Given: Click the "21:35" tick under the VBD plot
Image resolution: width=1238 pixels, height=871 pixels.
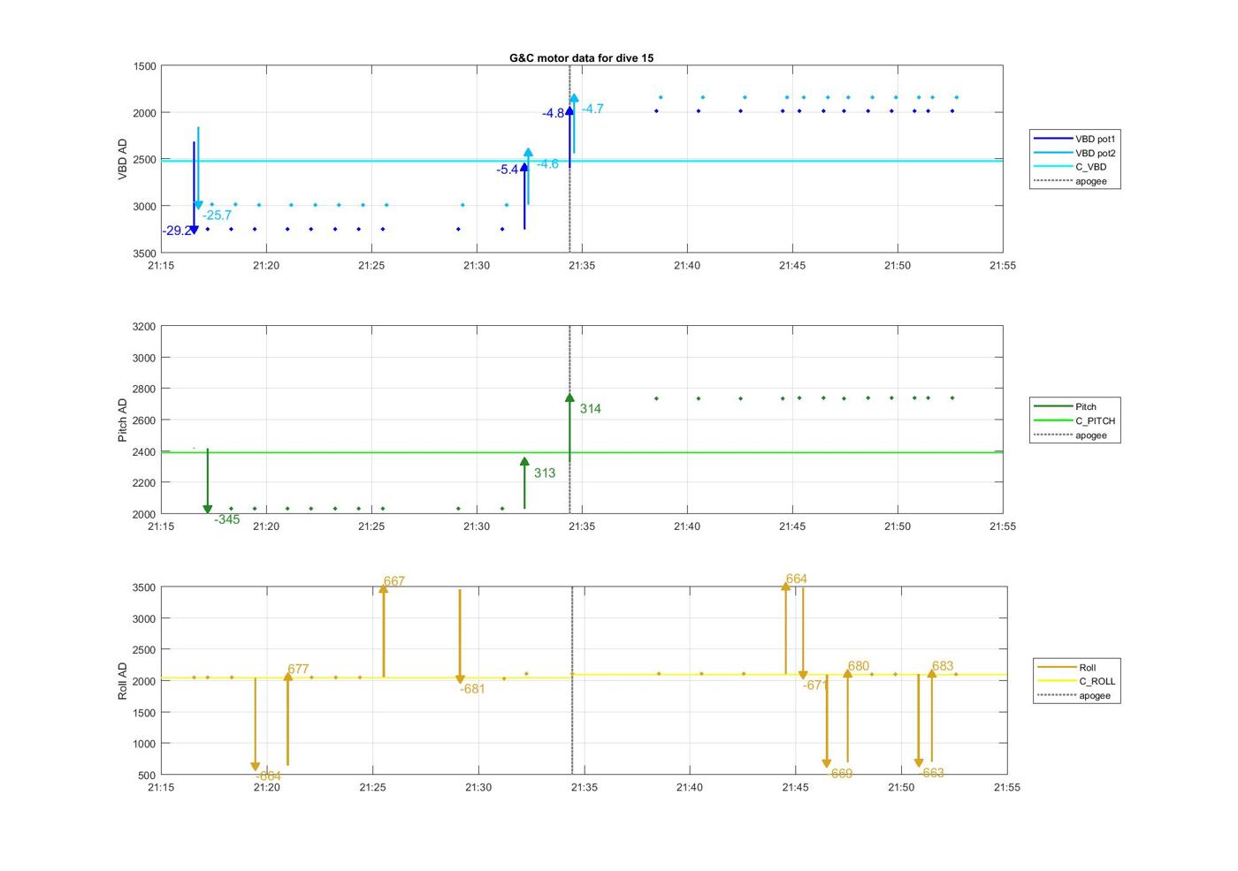Looking at the screenshot, I should click(x=582, y=266).
